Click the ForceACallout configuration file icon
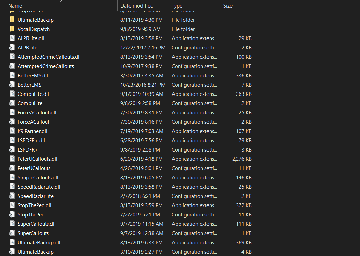 (12, 122)
